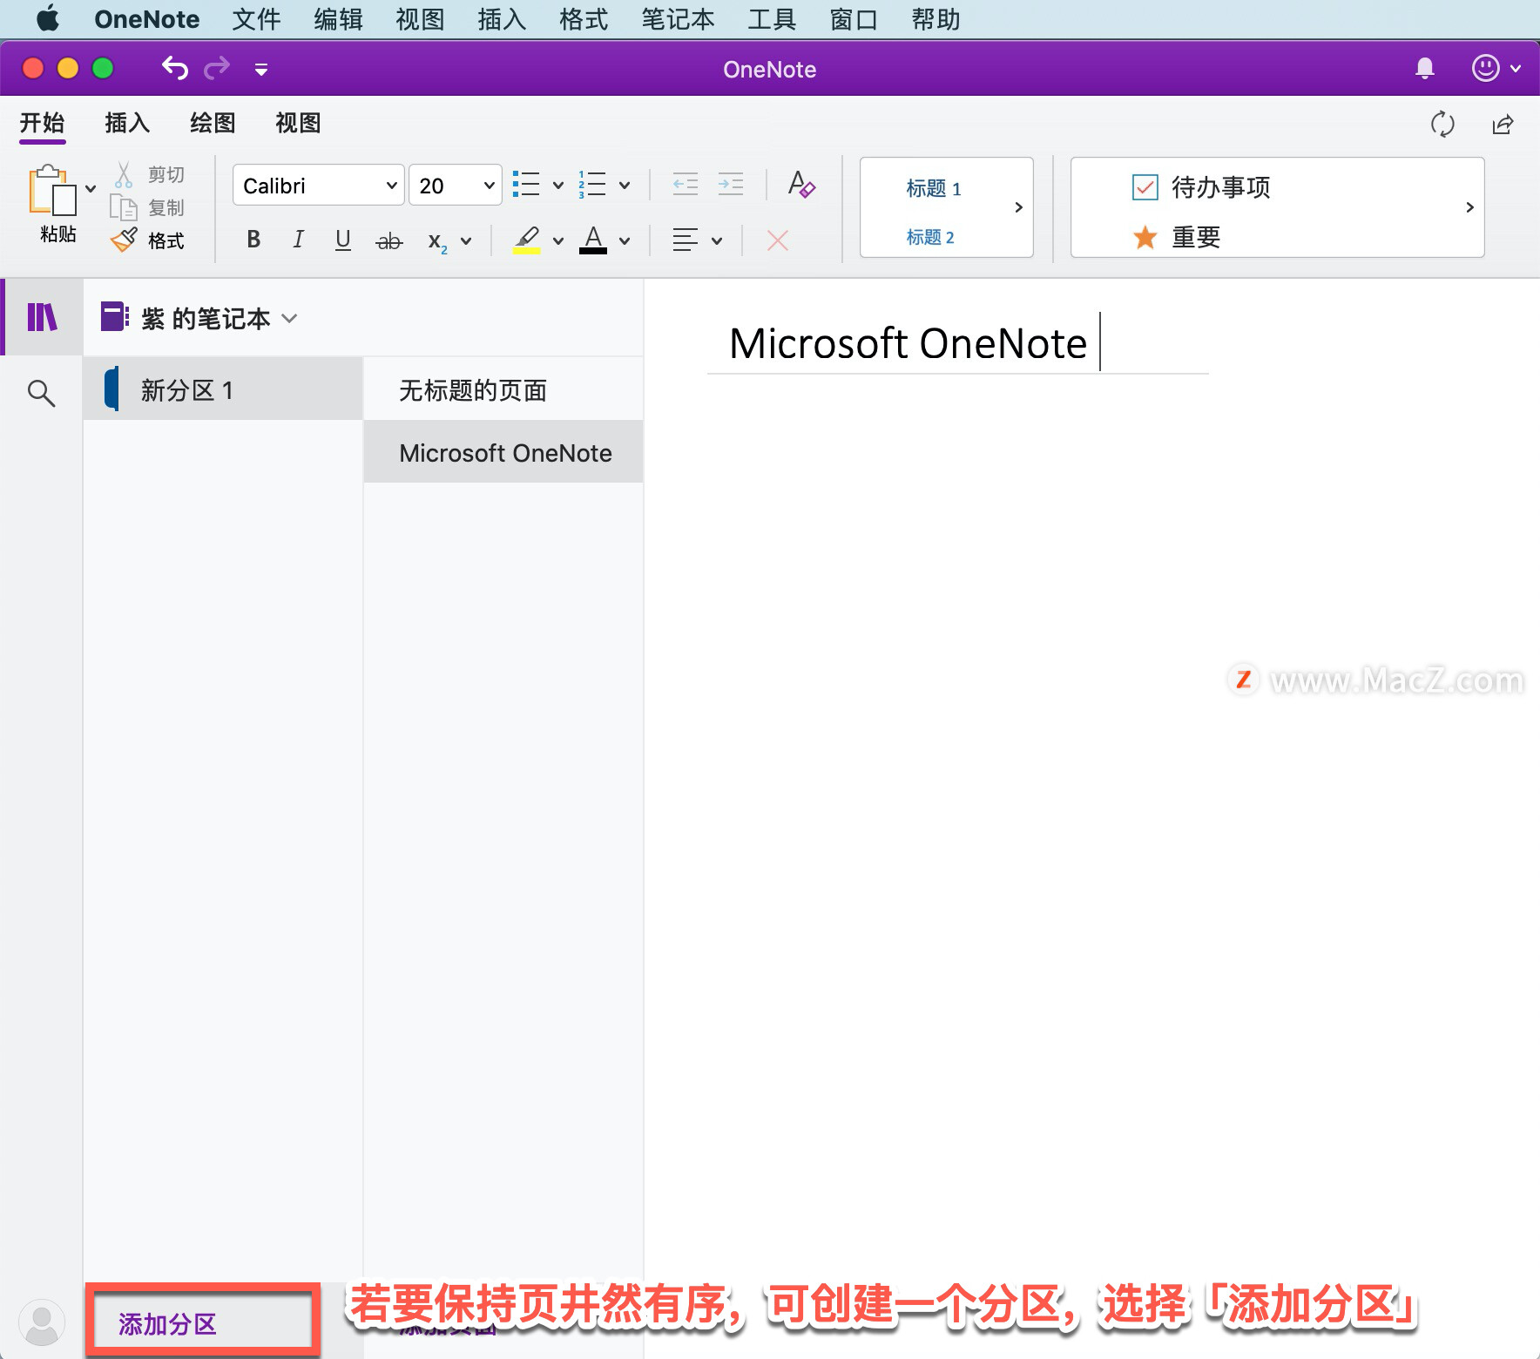Open the Apple menu
Image resolution: width=1540 pixels, height=1359 pixels.
(x=48, y=18)
